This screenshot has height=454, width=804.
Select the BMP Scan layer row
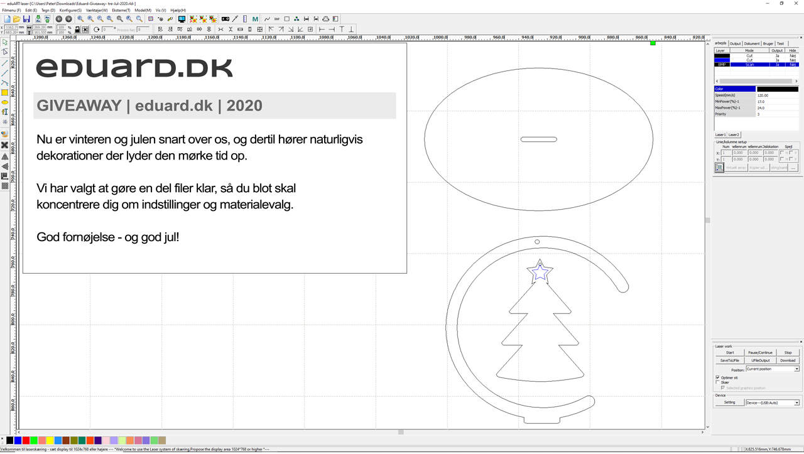(x=756, y=65)
